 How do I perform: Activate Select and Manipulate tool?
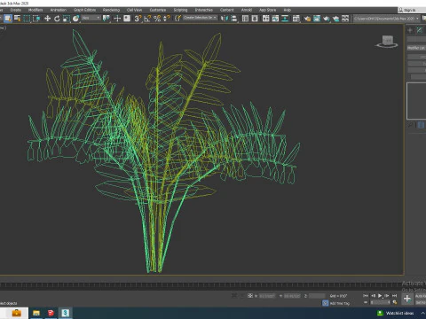tap(117, 19)
